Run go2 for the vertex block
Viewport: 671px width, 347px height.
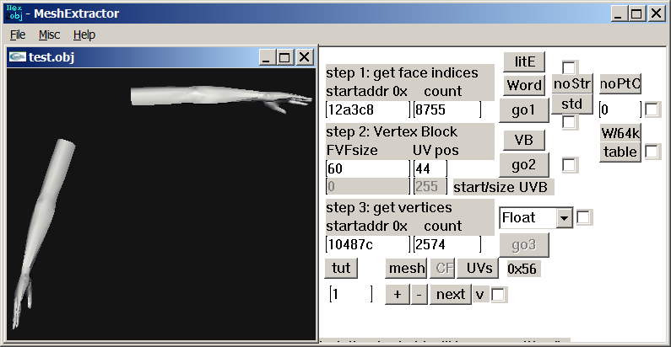click(x=524, y=165)
